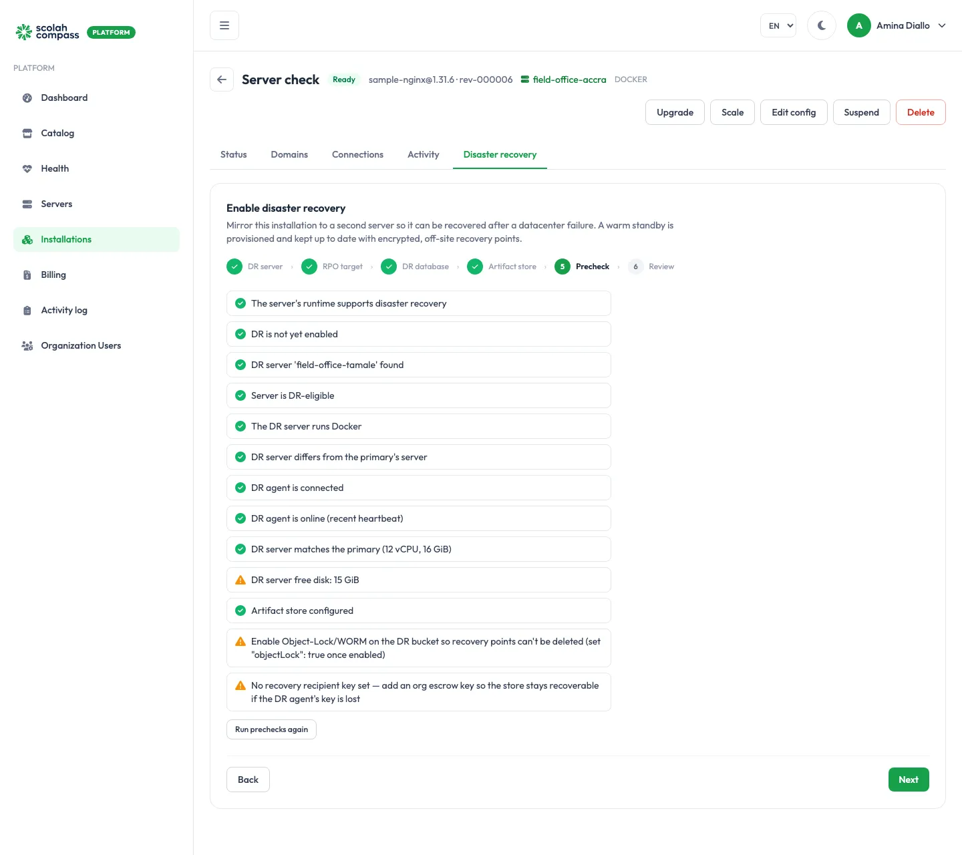The height and width of the screenshot is (855, 962).
Task: Click the Scale button
Action: pos(732,112)
